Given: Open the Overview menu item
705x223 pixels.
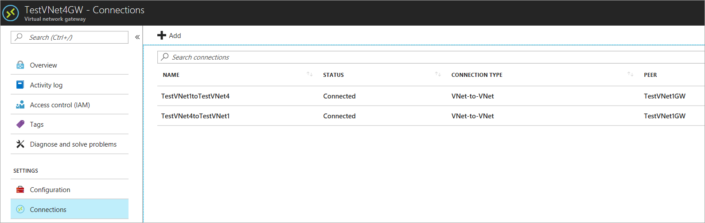Looking at the screenshot, I should click(x=70, y=65).
